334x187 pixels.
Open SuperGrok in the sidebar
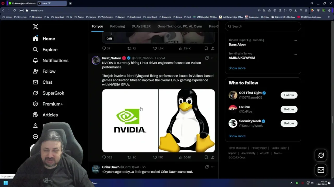(48, 93)
